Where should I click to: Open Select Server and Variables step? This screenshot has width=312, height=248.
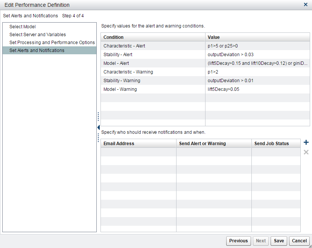point(38,35)
